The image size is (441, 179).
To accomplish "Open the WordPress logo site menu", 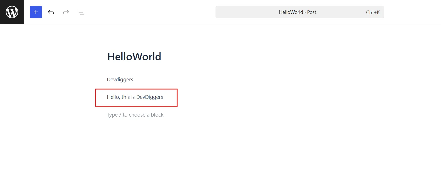I will (x=12, y=12).
